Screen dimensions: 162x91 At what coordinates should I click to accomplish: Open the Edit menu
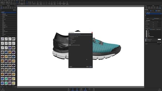point(2,1)
